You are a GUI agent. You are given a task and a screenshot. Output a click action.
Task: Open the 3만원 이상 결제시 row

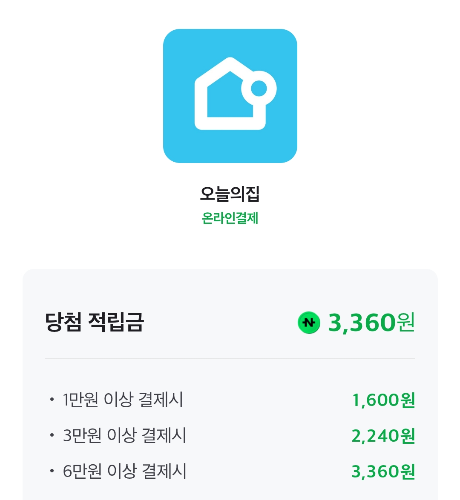click(230, 435)
